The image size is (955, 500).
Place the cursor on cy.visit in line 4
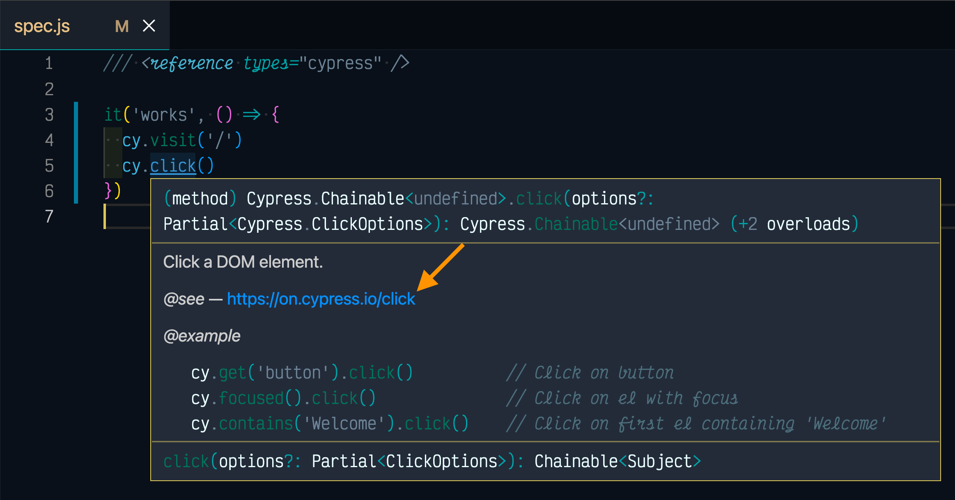coord(172,140)
